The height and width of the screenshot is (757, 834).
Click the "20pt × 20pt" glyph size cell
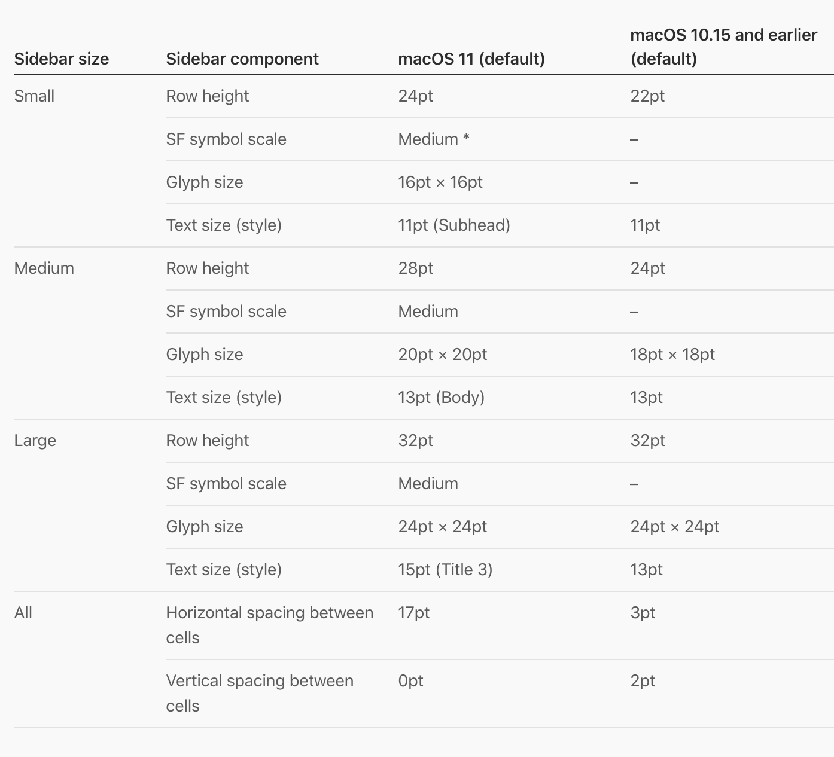[443, 354]
